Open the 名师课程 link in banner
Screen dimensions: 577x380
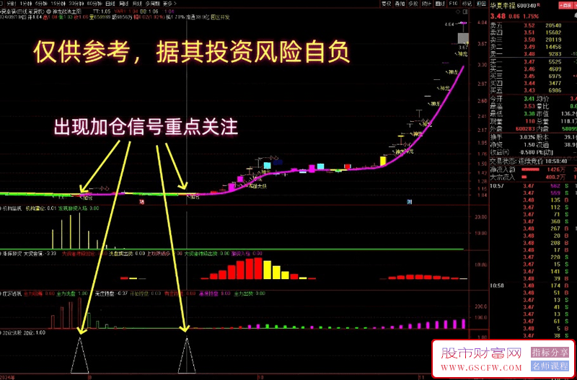[x=550, y=366]
